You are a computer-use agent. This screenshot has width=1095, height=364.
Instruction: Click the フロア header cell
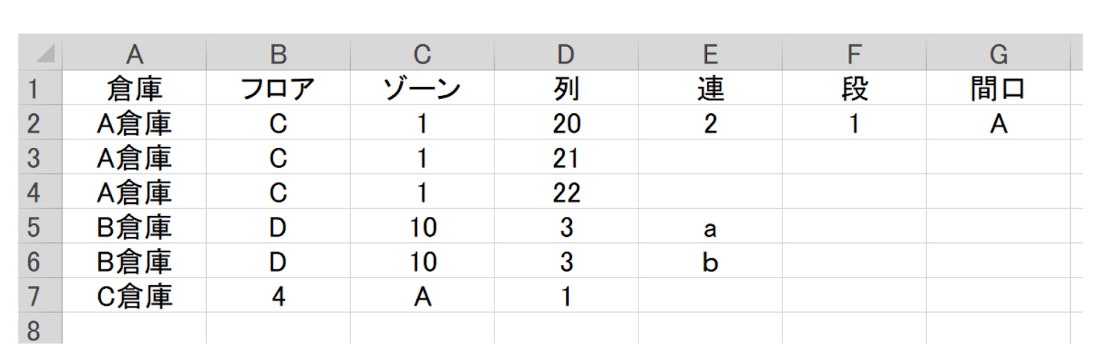(x=278, y=88)
